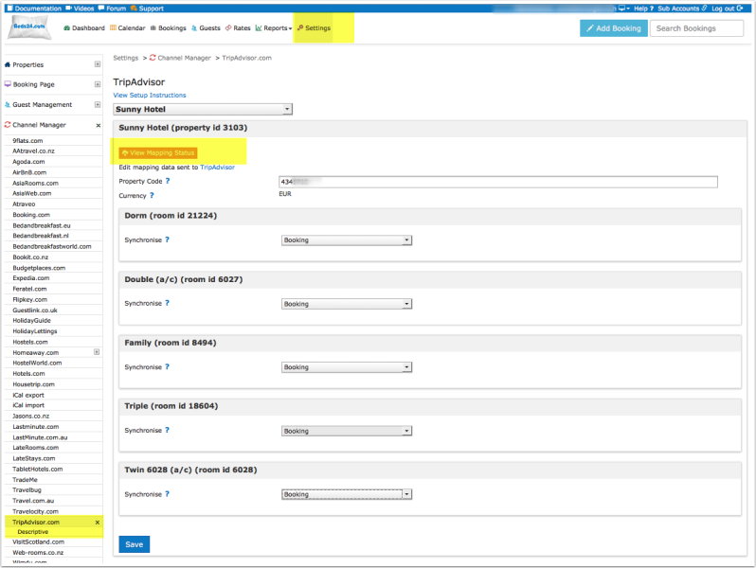Screen dimensions: 756x568
Task: Open the Triple Synchronise dropdown
Action: 347,431
